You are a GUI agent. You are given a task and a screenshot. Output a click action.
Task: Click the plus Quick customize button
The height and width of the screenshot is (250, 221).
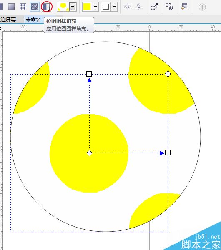(202, 7)
